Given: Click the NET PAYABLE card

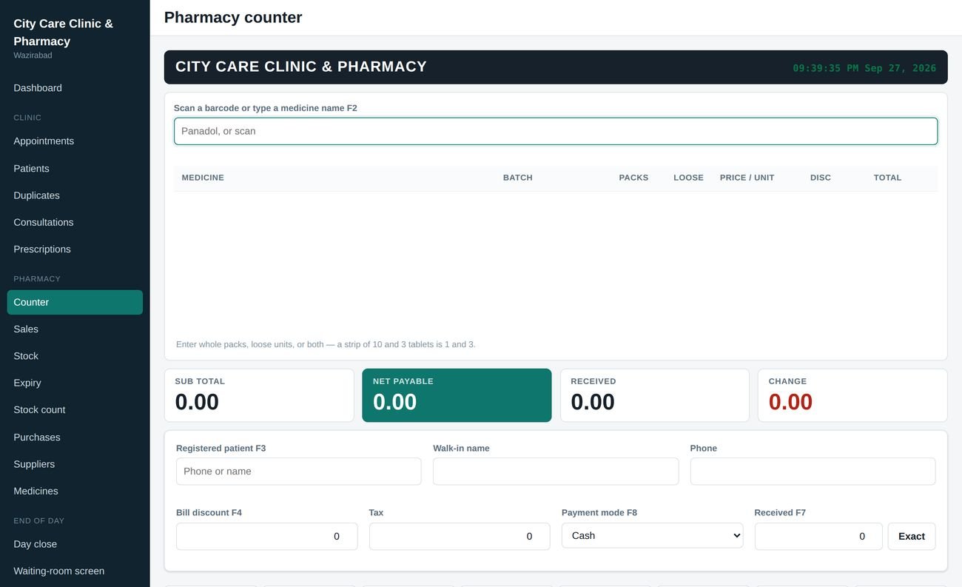Looking at the screenshot, I should pyautogui.click(x=457, y=395).
